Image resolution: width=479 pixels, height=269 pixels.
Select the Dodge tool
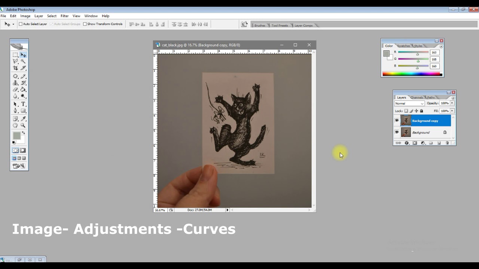tap(23, 96)
